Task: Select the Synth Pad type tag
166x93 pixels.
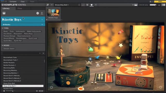Action: [x=18, y=41]
